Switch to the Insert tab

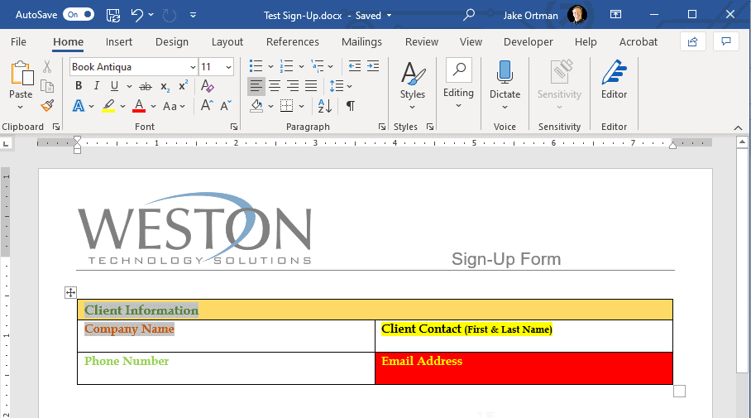tap(119, 42)
